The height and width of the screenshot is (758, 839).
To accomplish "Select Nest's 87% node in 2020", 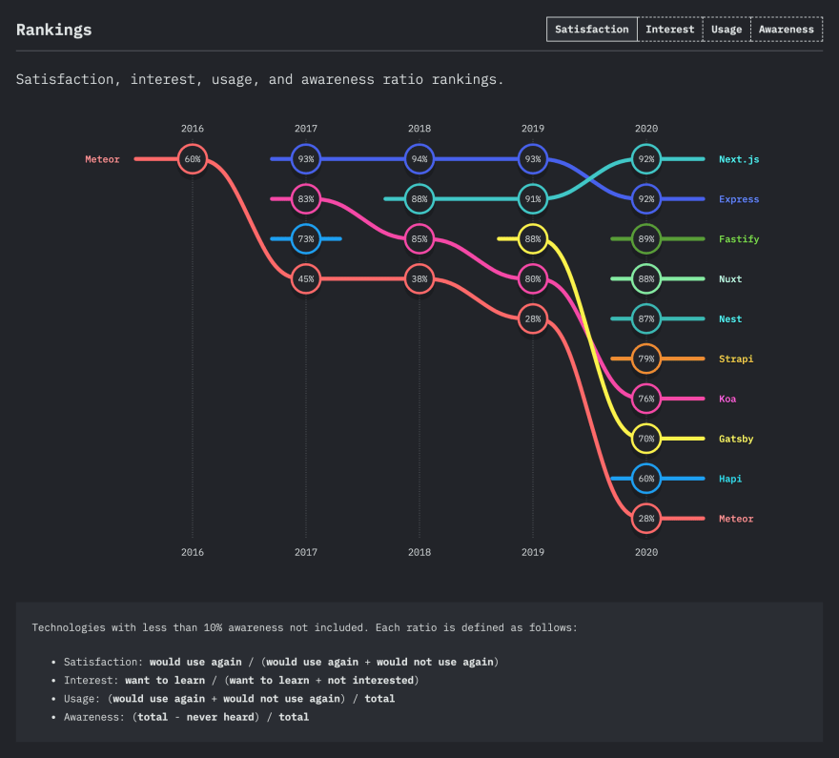I will [x=646, y=318].
